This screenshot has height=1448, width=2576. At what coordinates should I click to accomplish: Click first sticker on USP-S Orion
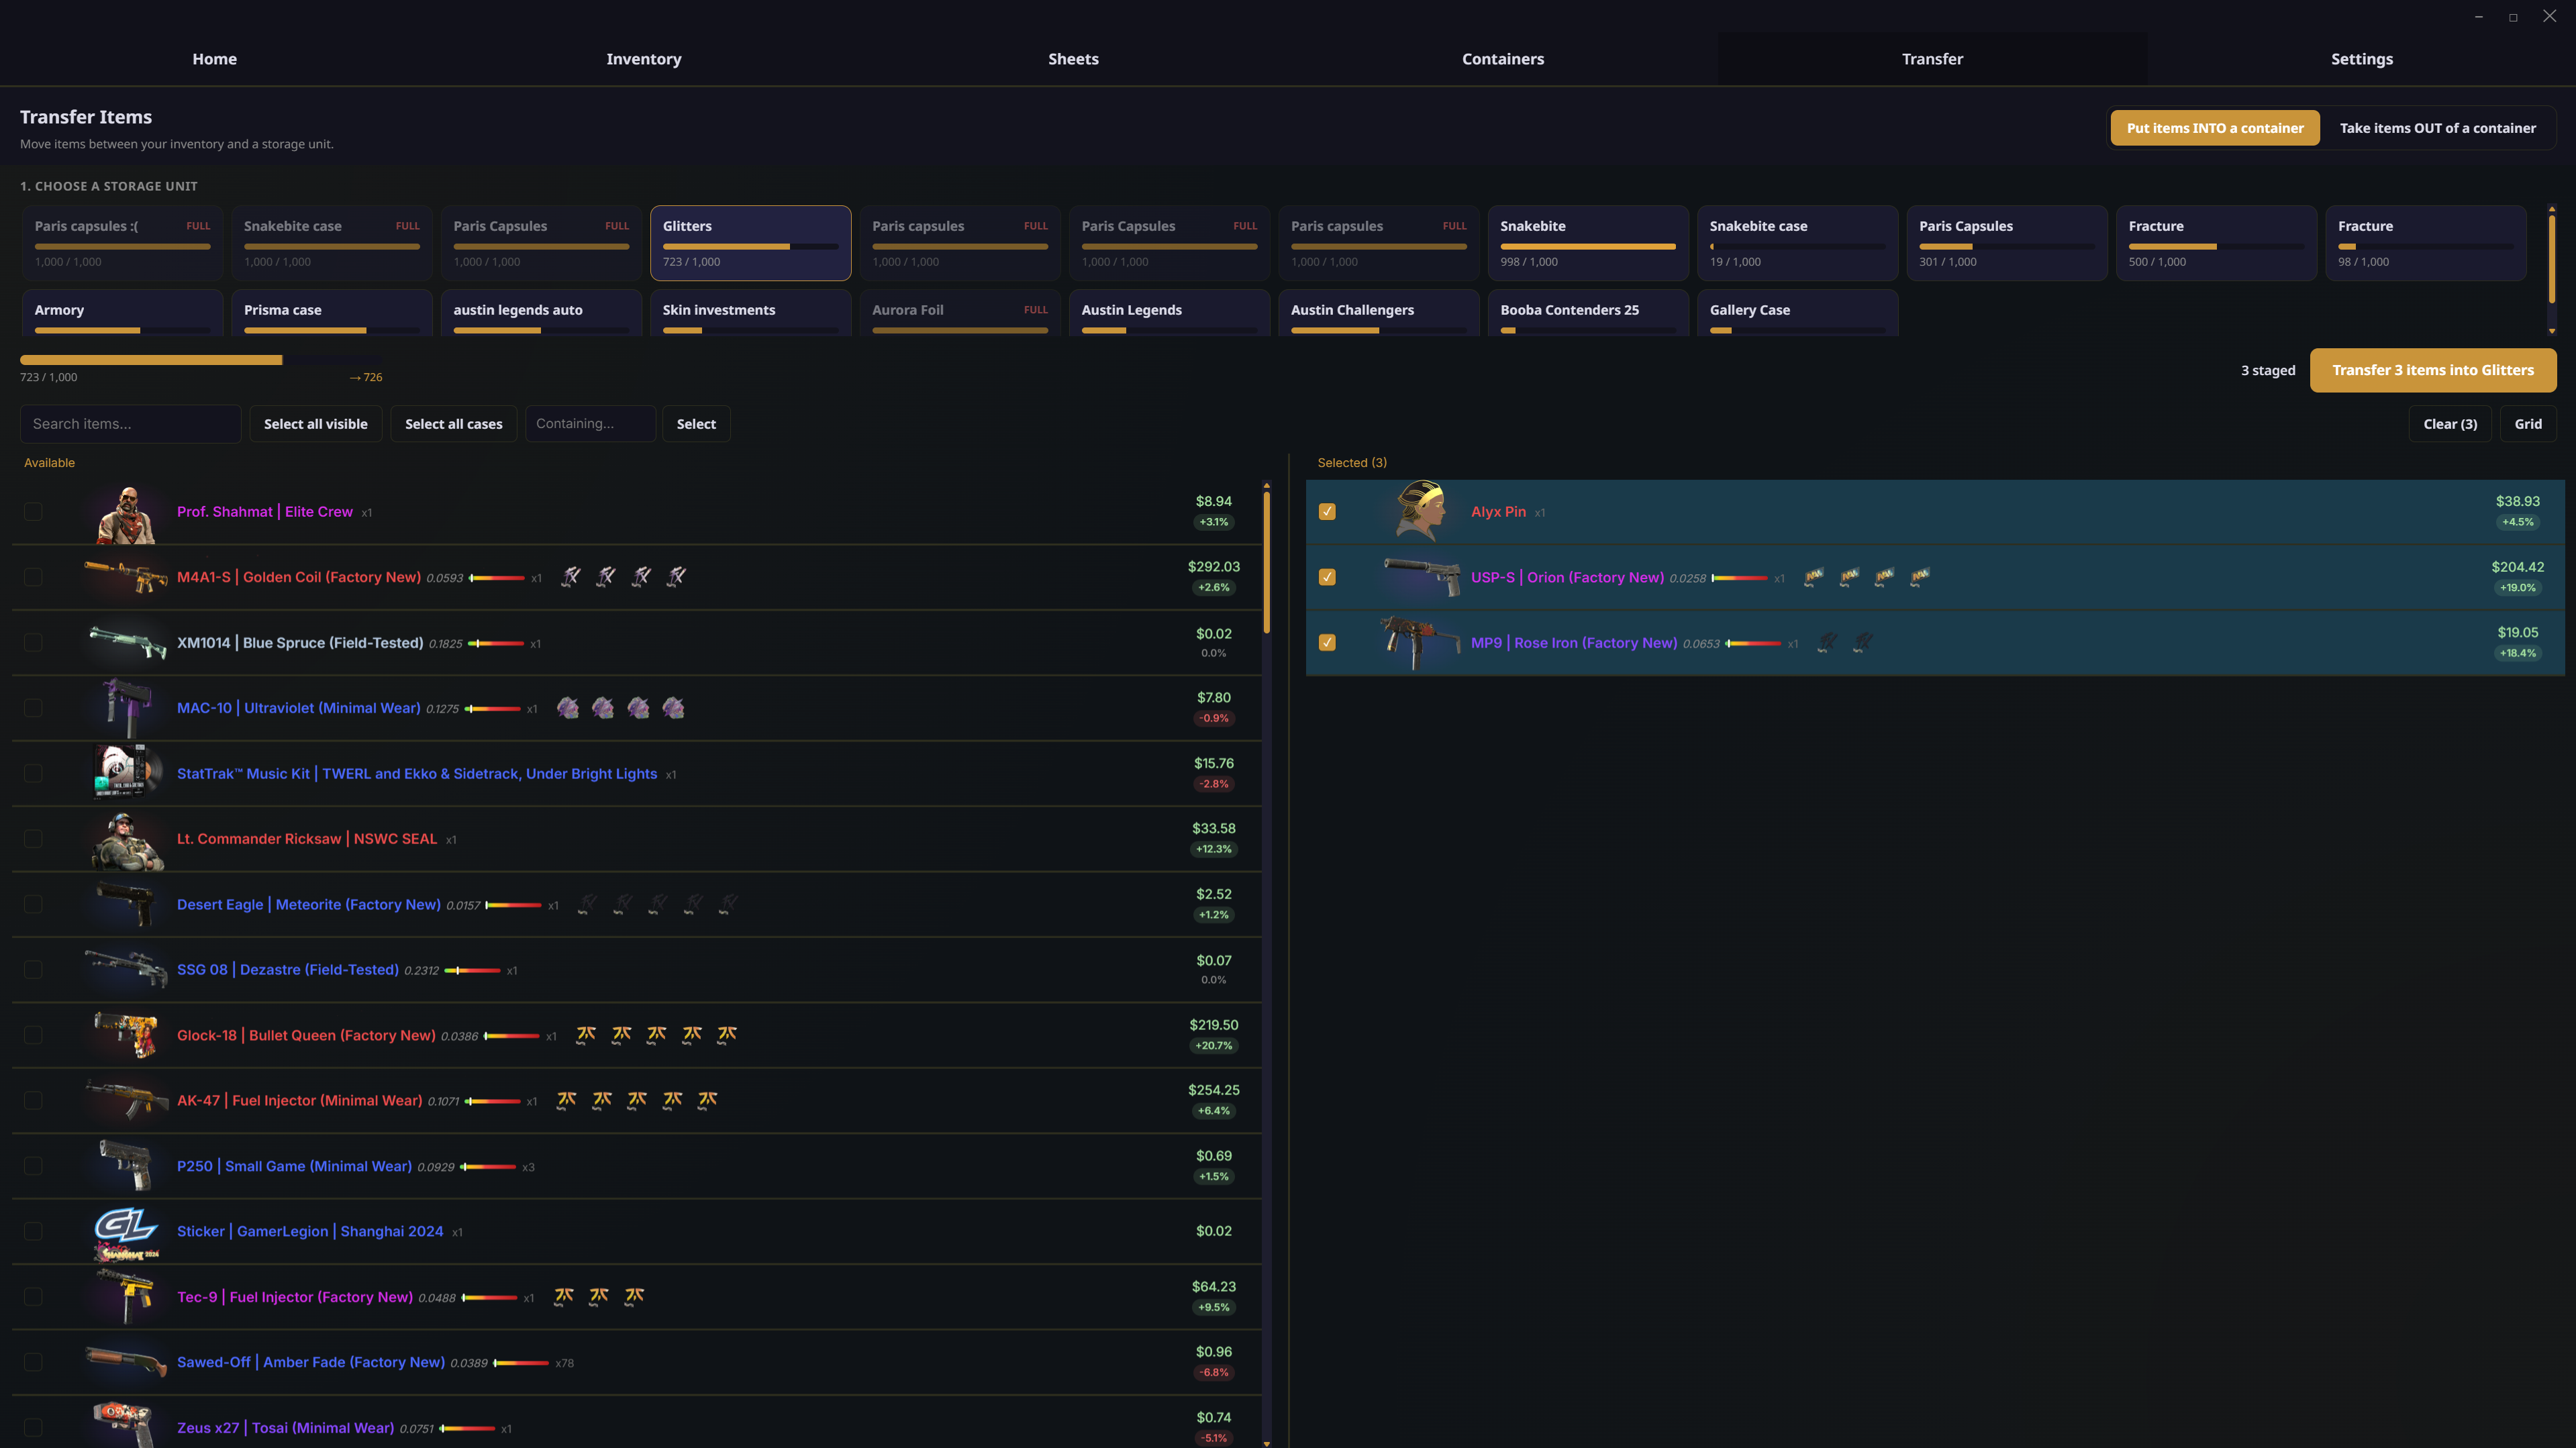click(1814, 577)
